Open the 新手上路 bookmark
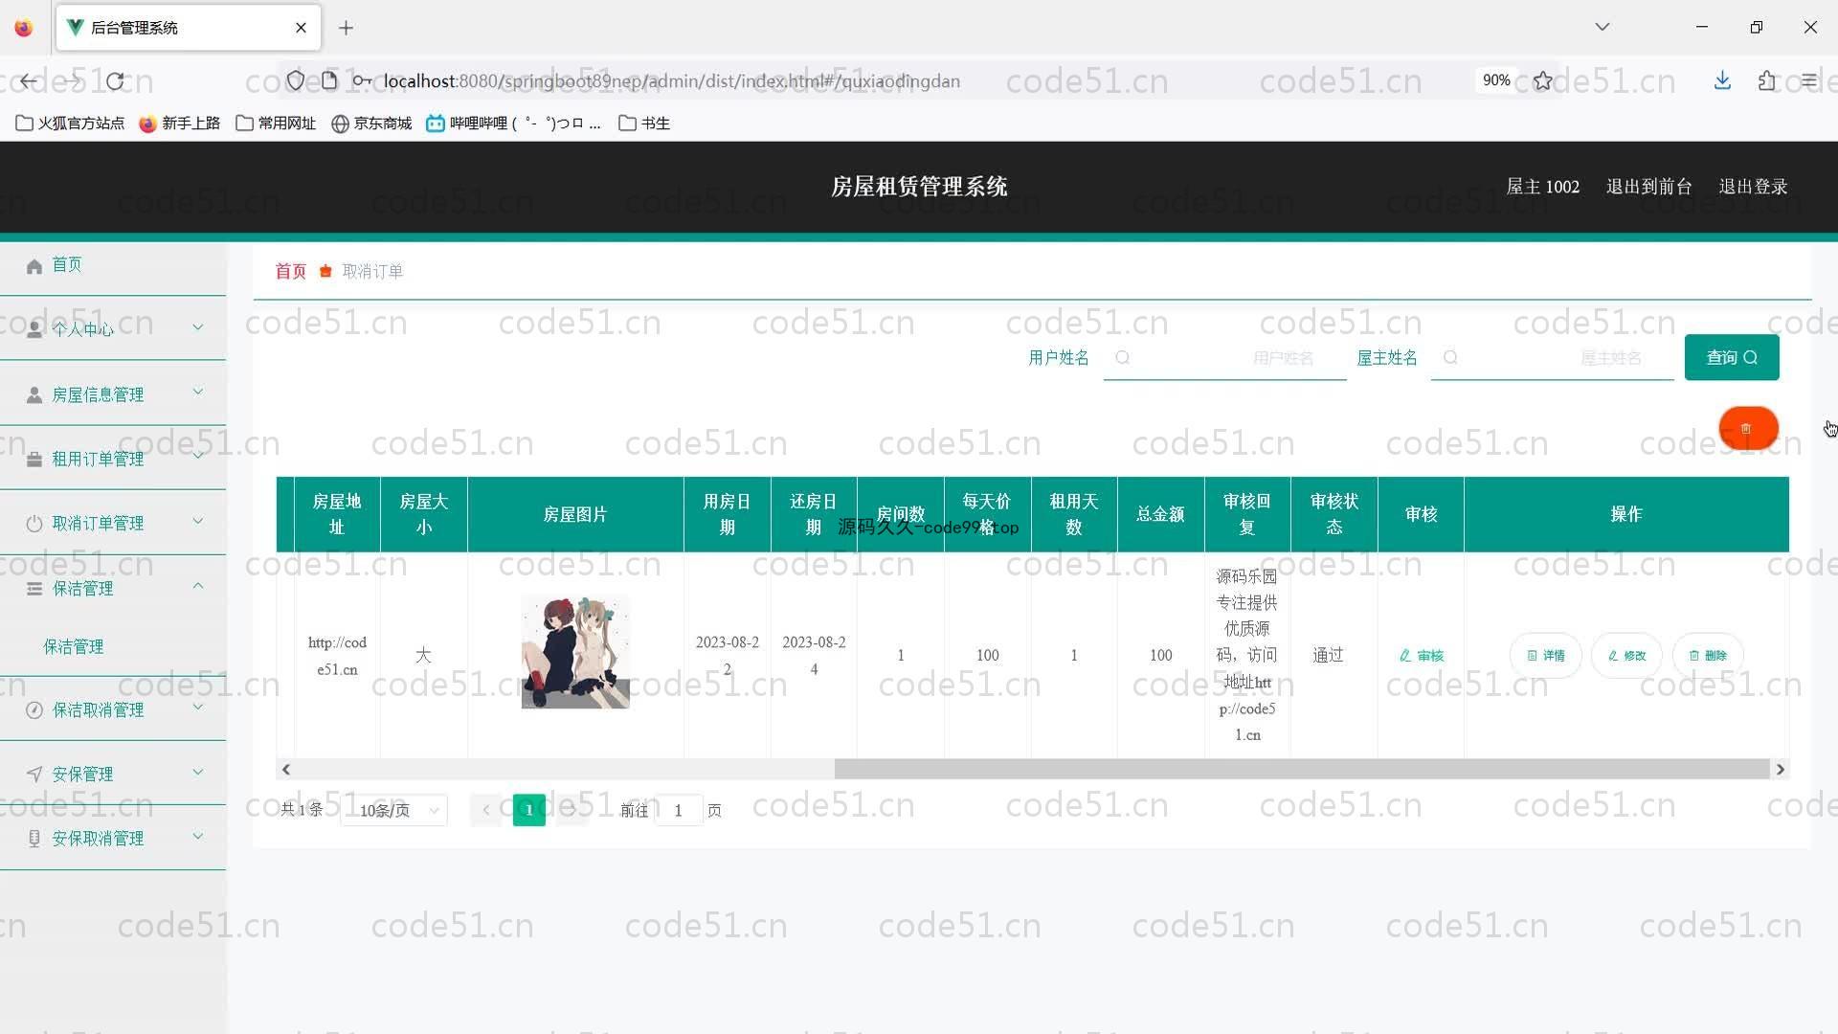 180,123
